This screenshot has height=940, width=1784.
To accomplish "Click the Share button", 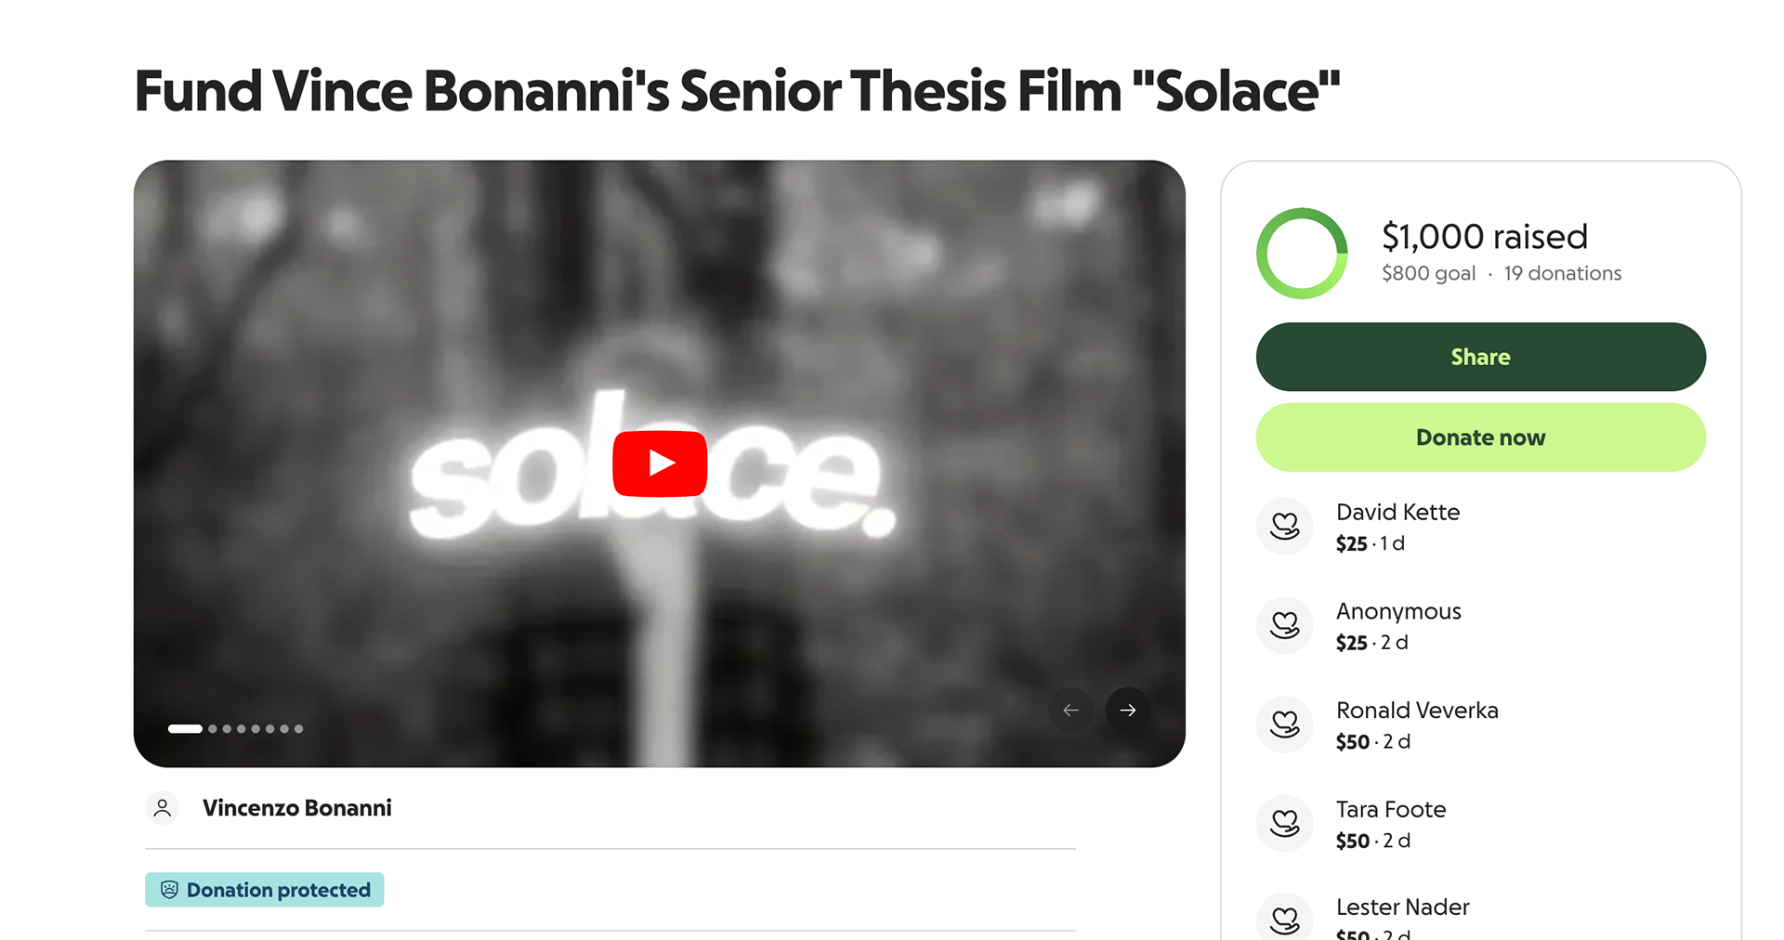I will (1480, 357).
